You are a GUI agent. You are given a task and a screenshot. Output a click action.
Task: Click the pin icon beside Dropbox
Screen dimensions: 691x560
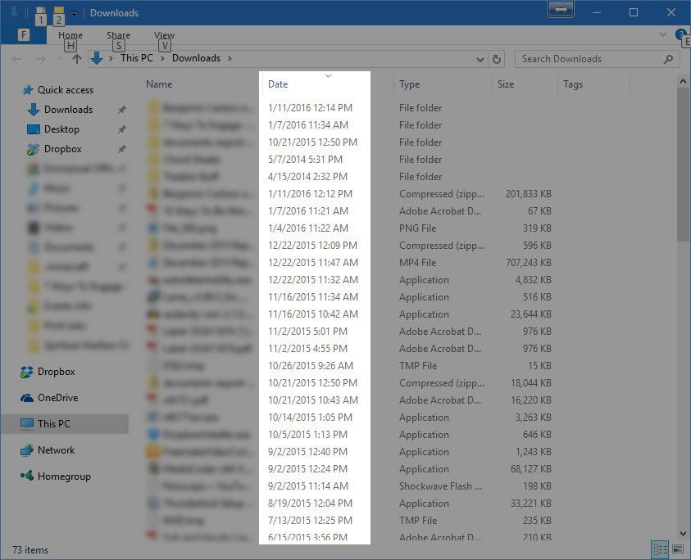(121, 149)
